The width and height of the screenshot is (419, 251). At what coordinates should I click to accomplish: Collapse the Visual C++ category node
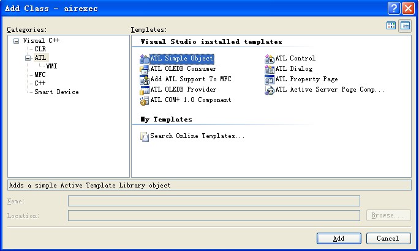[x=17, y=42]
